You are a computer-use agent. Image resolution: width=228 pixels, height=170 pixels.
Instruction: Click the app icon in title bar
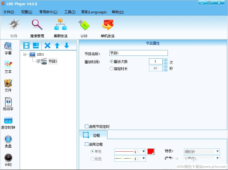pyautogui.click(x=3, y=3)
